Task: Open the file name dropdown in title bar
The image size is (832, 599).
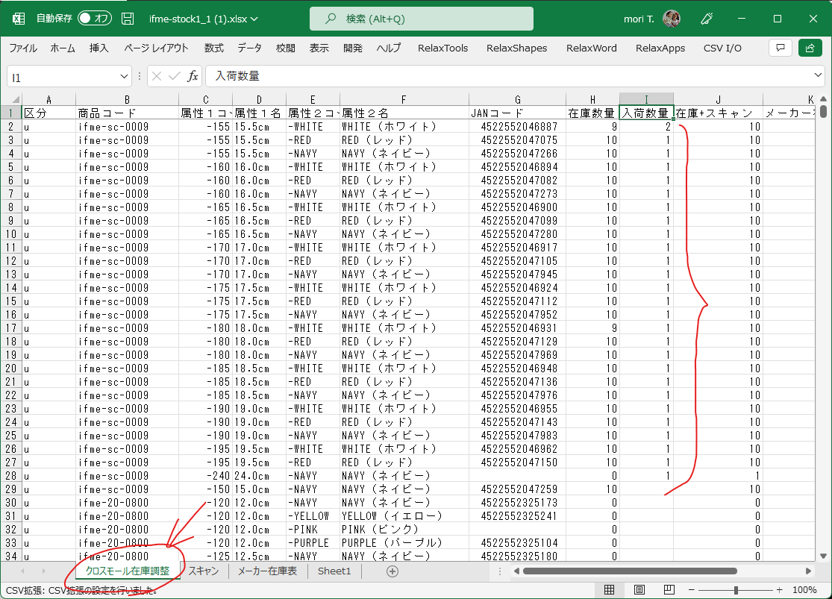Action: 254,19
